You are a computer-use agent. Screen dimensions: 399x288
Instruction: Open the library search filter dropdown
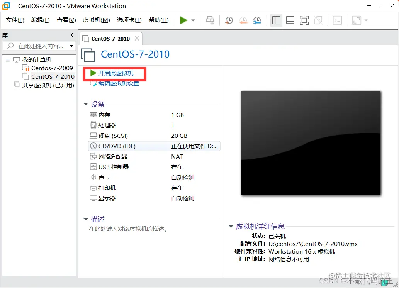coord(72,46)
